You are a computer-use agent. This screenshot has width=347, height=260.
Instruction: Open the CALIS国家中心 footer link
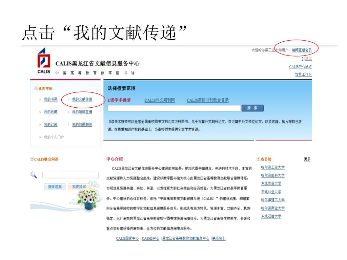pyautogui.click(x=127, y=238)
